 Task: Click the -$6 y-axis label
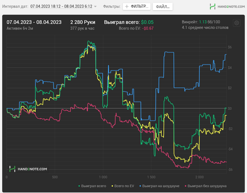coord(230,170)
